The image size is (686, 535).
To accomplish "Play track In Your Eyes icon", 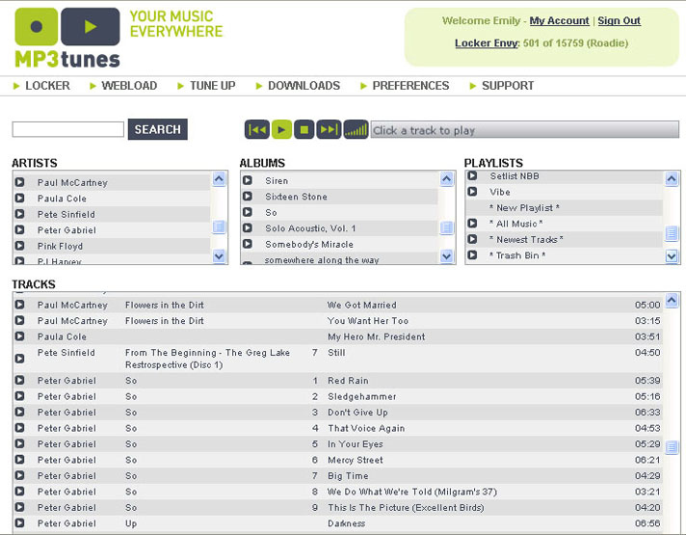I will coord(19,443).
